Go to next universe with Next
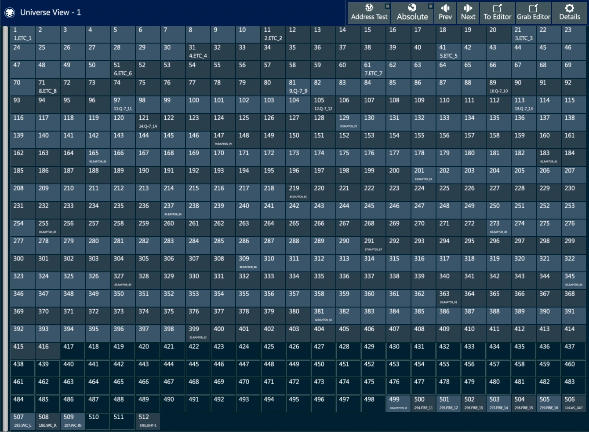589x432 pixels. click(468, 12)
